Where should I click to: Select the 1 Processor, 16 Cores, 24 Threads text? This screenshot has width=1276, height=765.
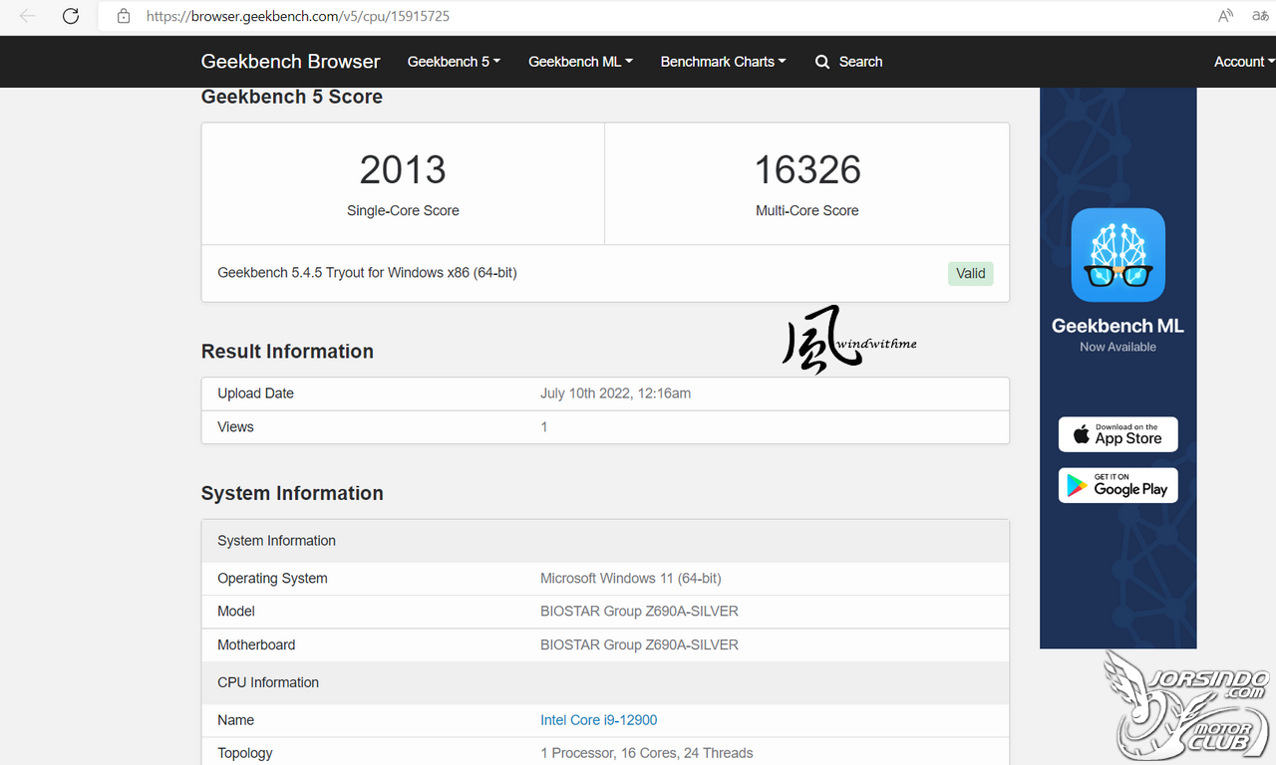[647, 753]
